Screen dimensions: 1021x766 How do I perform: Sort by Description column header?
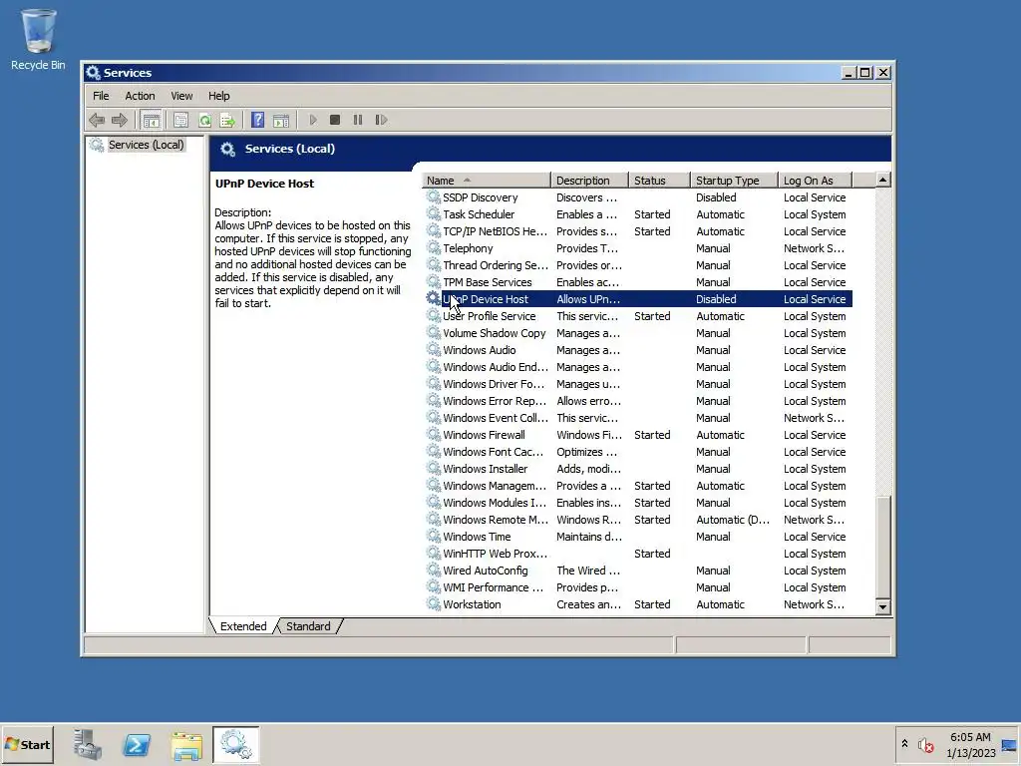pyautogui.click(x=589, y=181)
